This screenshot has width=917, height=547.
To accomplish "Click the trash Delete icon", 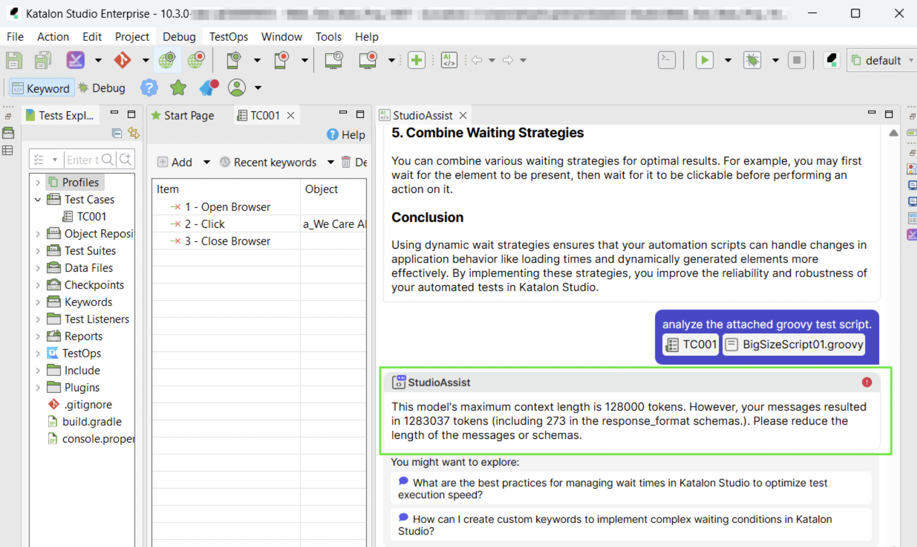I will [x=346, y=162].
